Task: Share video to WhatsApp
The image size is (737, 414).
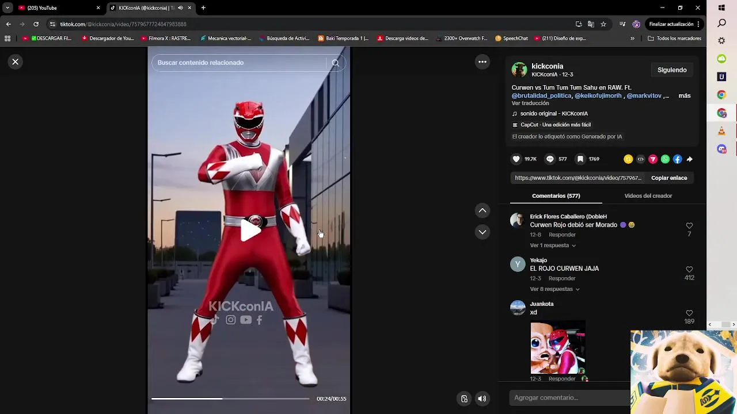Action: pos(665,159)
